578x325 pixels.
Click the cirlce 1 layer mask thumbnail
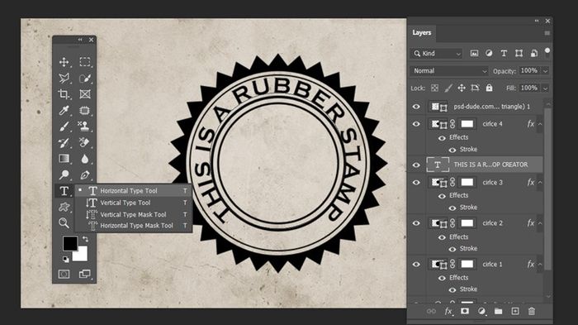(467, 264)
